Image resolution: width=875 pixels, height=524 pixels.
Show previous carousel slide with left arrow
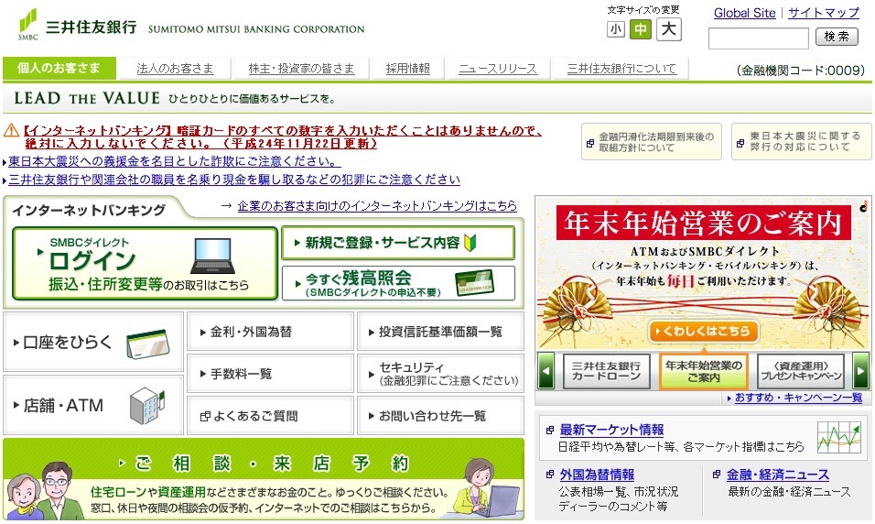click(x=546, y=370)
